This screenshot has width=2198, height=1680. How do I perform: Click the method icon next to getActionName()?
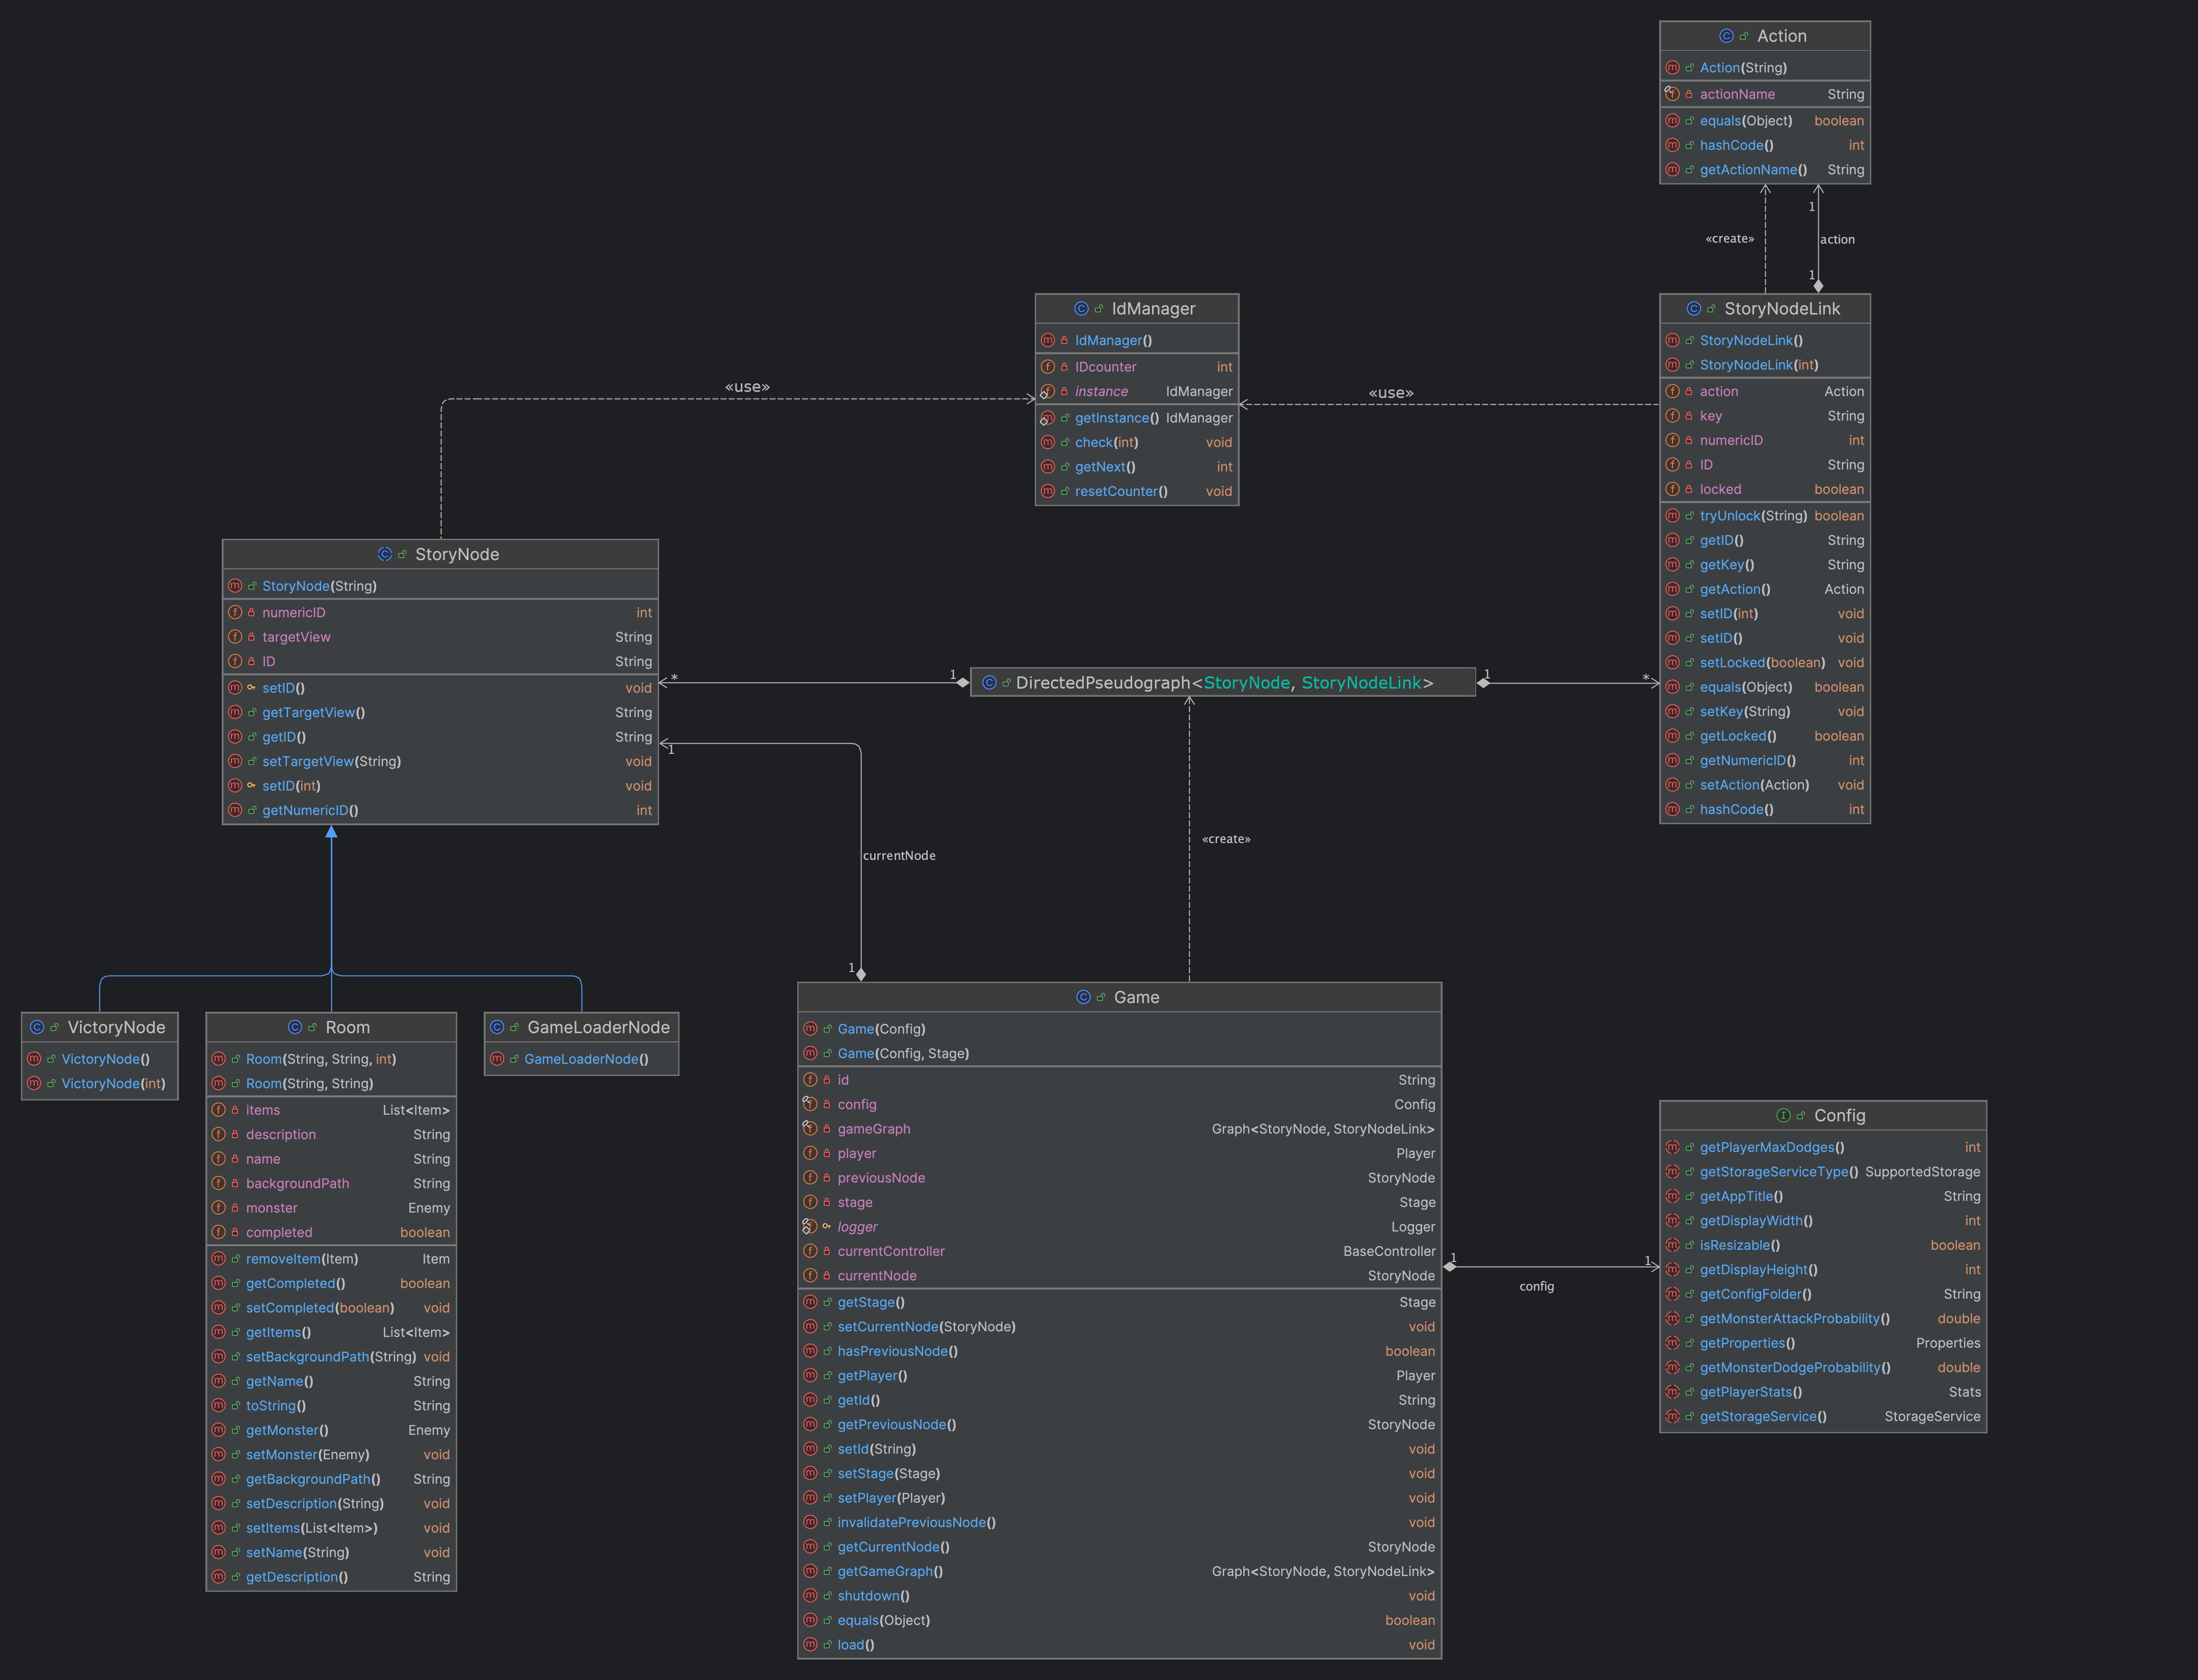click(x=1672, y=170)
